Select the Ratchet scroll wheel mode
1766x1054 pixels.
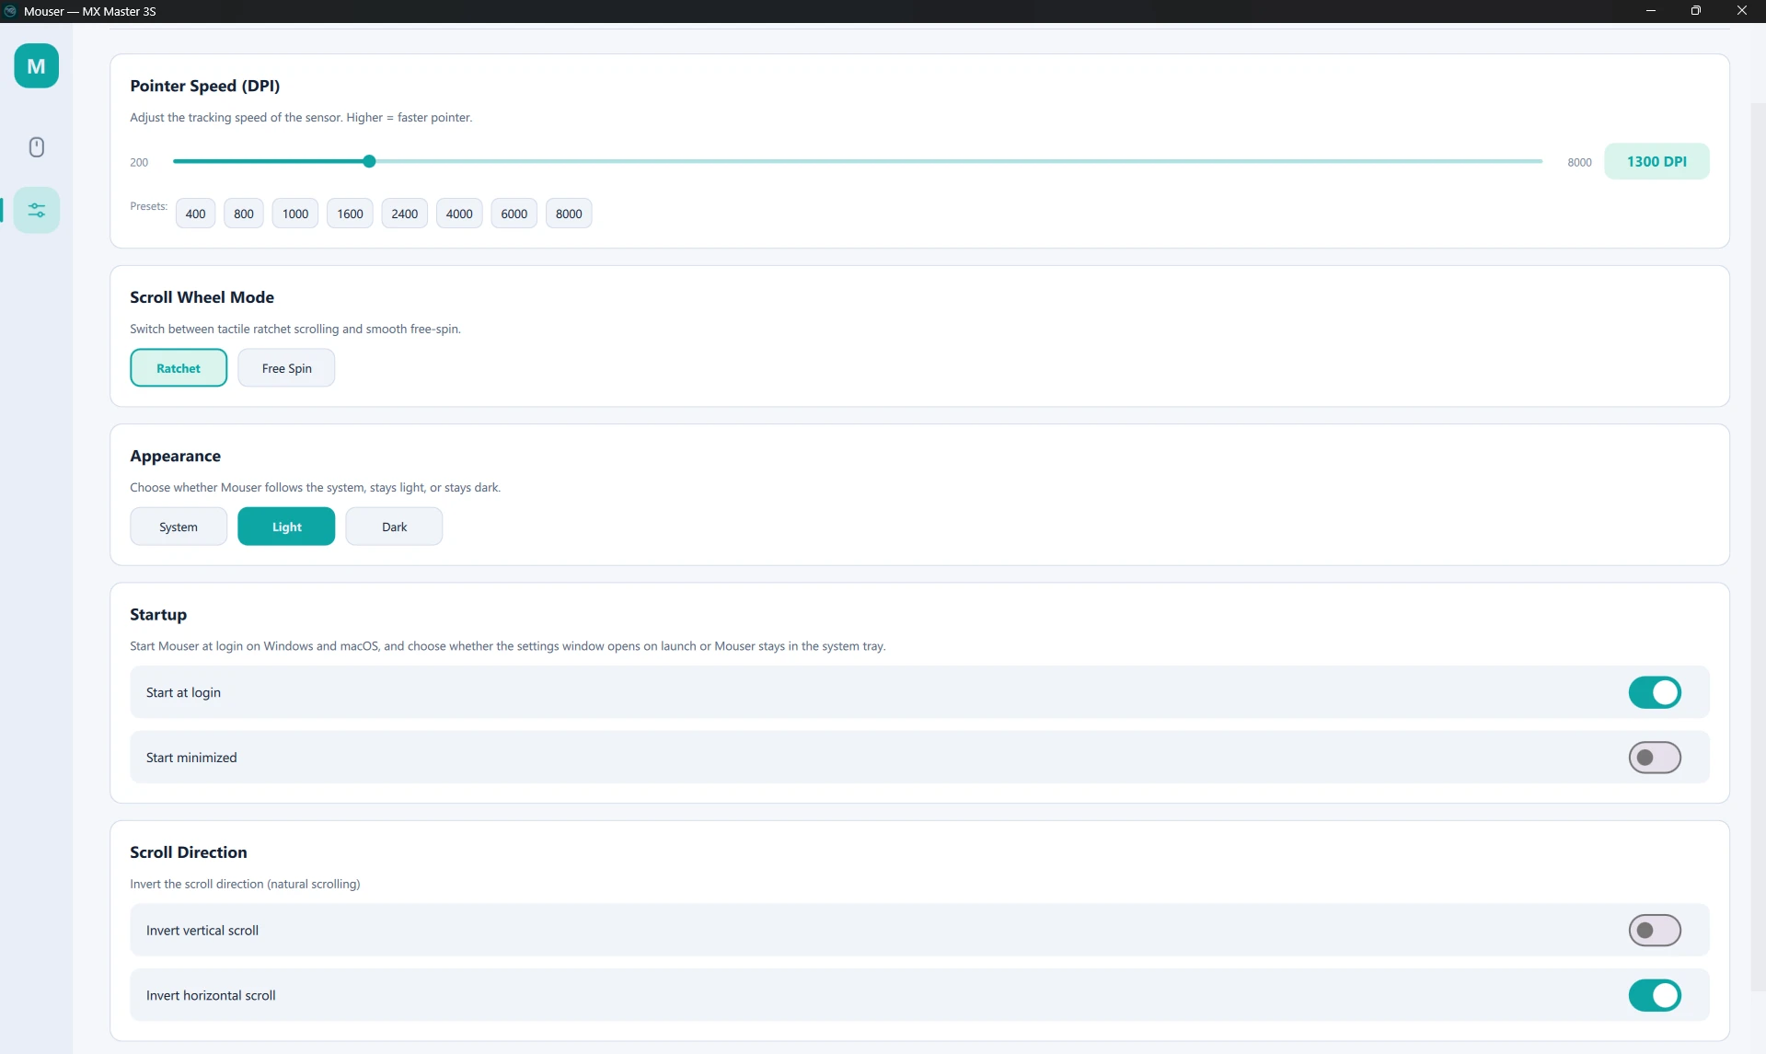click(x=179, y=368)
